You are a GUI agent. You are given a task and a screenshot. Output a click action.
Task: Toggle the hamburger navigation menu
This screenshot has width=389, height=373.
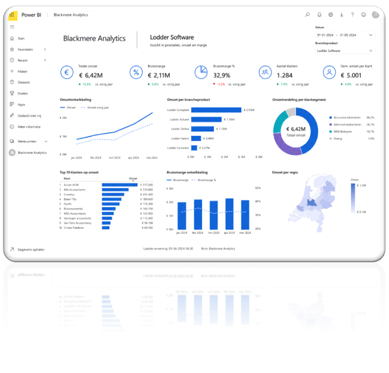pos(12,27)
